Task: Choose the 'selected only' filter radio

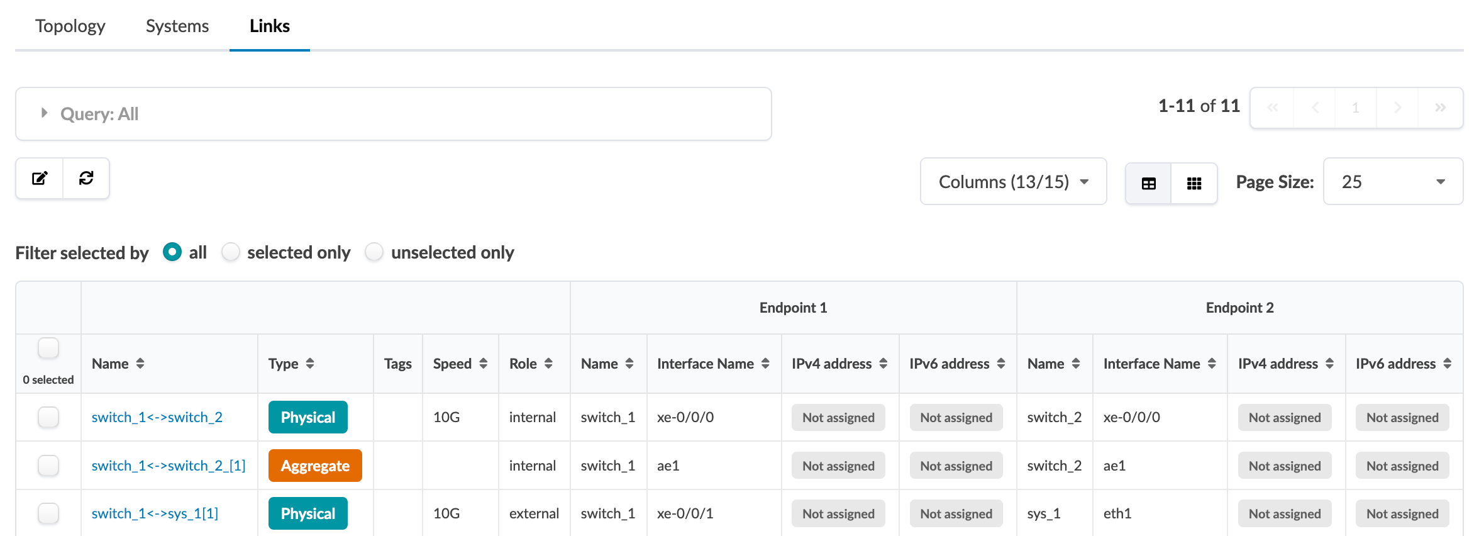Action: tap(231, 252)
